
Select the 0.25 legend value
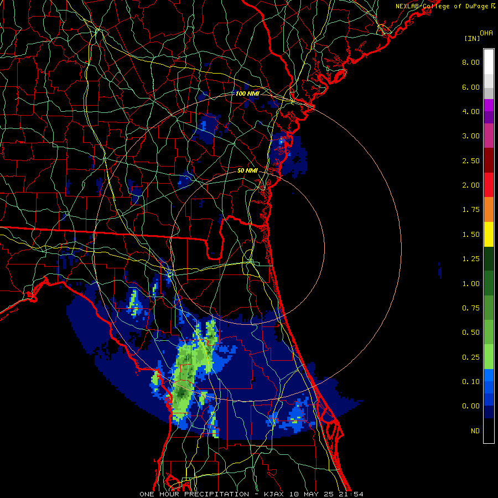471,357
